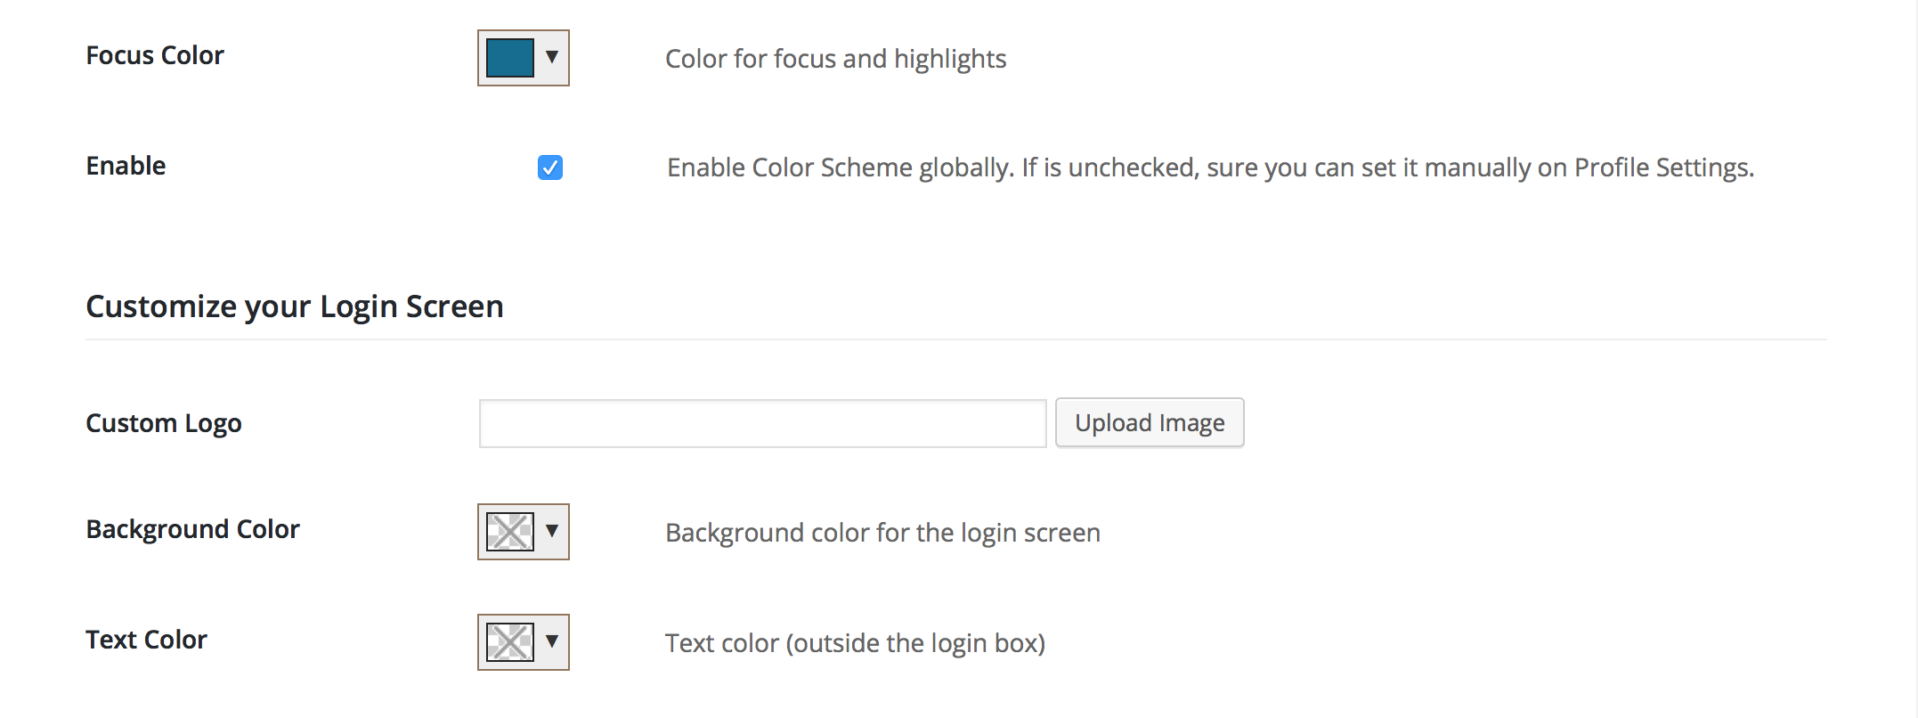Click the Customize your Login Screen heading
Image resolution: width=1918 pixels, height=718 pixels.
295,306
